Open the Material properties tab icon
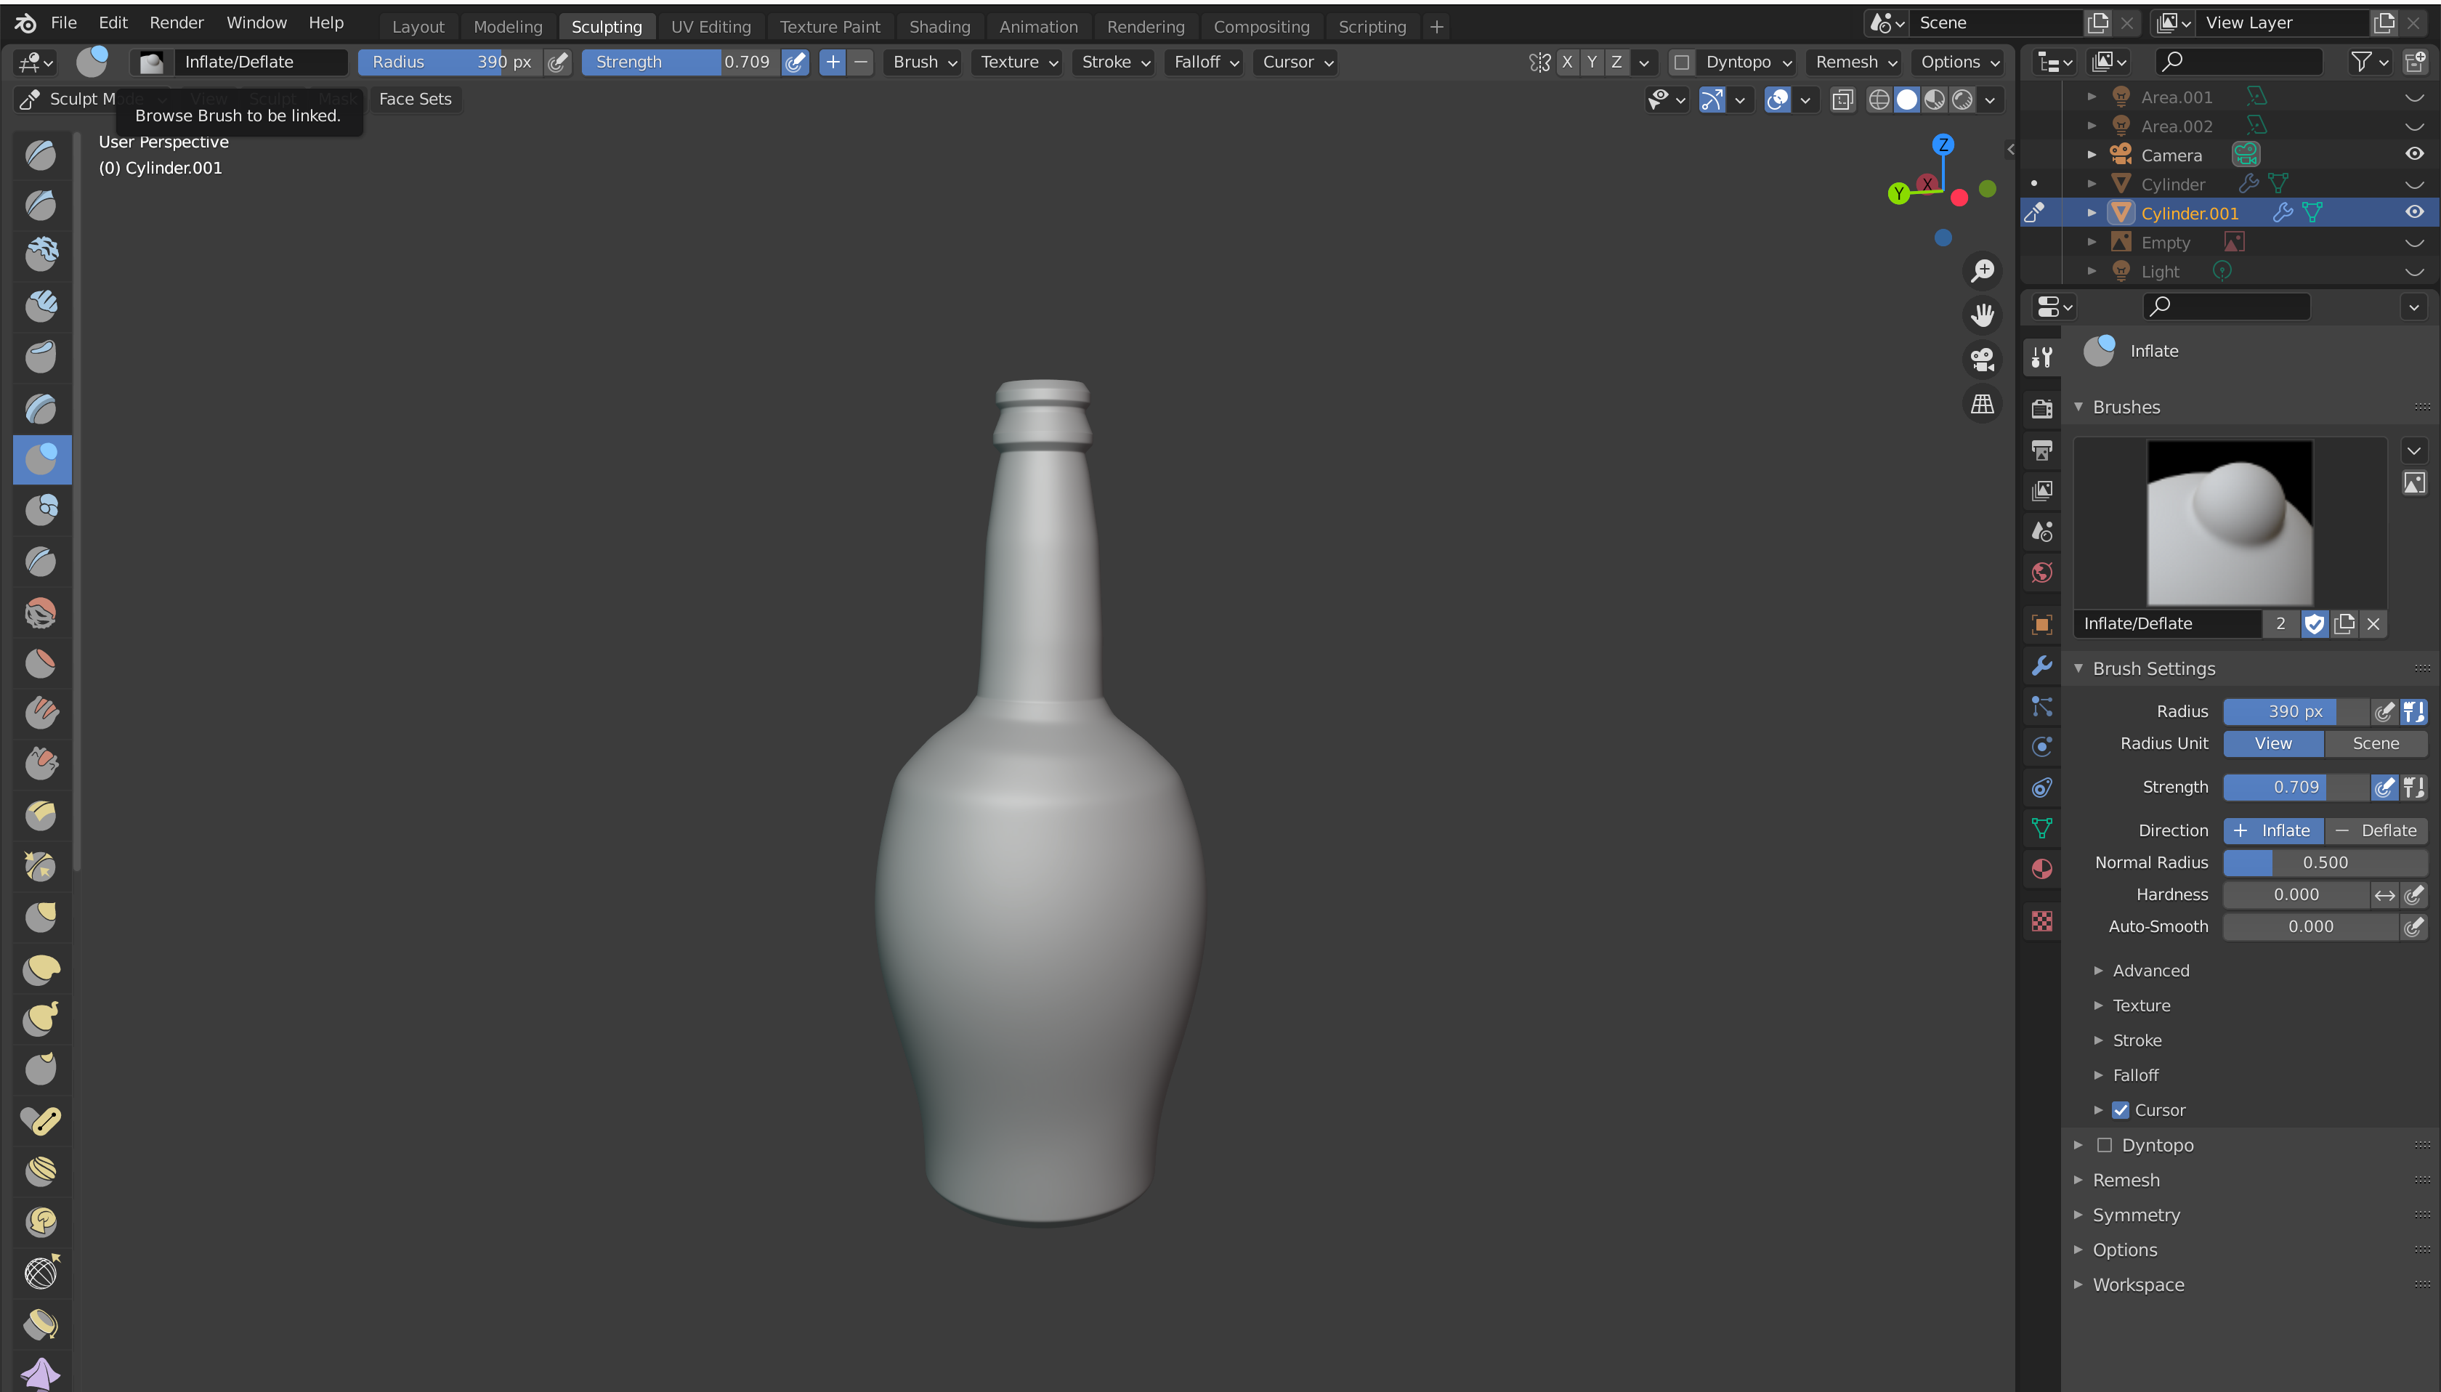The image size is (2441, 1392). tap(2041, 869)
